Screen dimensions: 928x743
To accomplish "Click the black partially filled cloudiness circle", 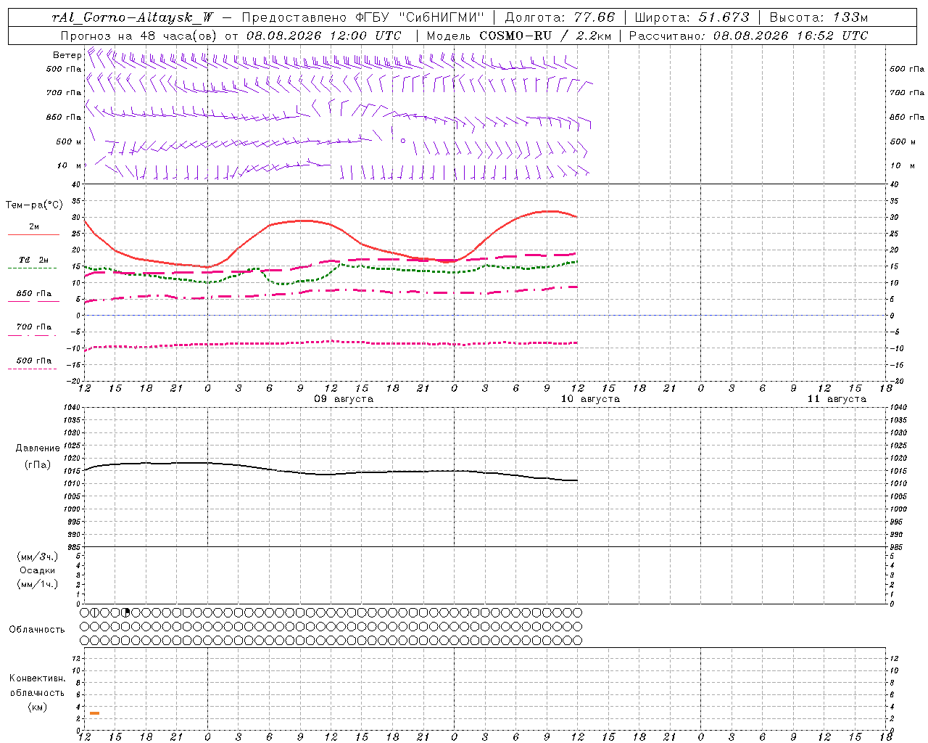I will pos(125,612).
